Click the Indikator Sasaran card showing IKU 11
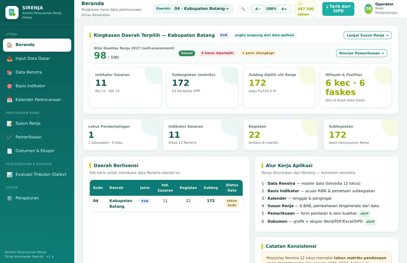 pos(125,87)
